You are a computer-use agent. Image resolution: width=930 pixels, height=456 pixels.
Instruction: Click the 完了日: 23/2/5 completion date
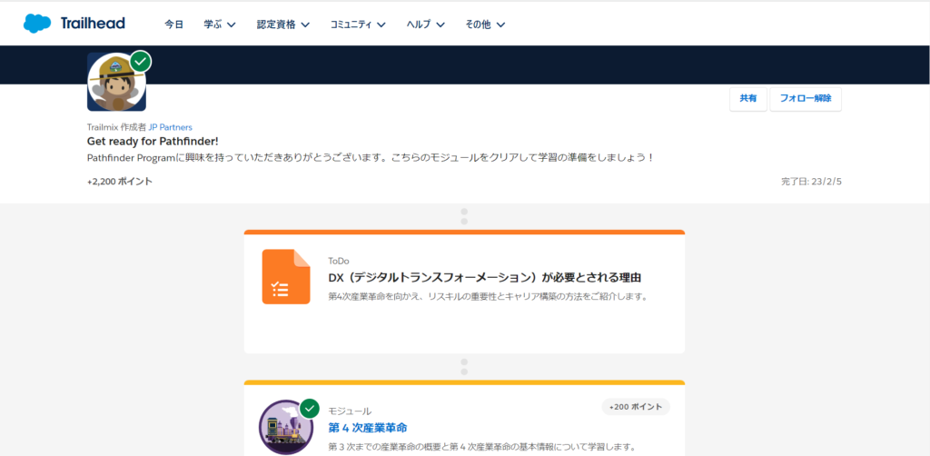pos(811,182)
